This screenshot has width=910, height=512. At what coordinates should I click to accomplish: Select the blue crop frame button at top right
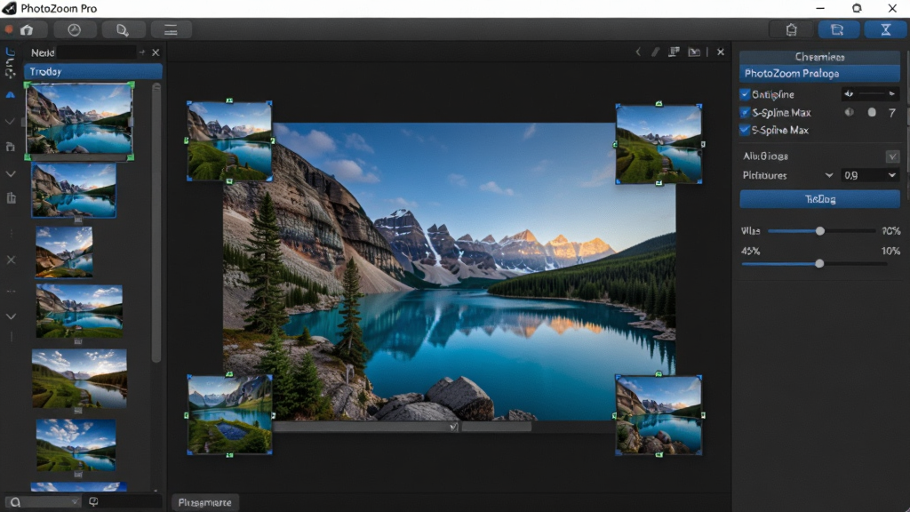pos(837,29)
